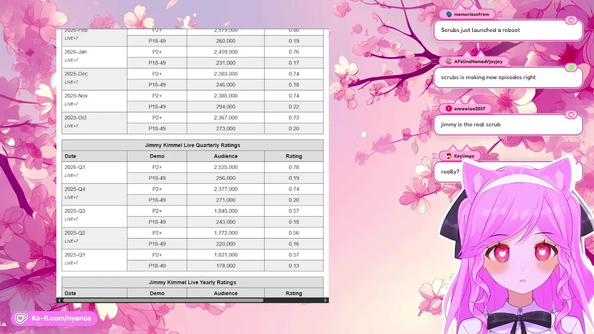Click the 2026-Q1 date cell
The width and height of the screenshot is (594, 334).
94,173
